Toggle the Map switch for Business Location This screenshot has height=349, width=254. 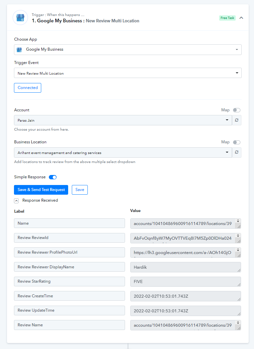pyautogui.click(x=237, y=142)
